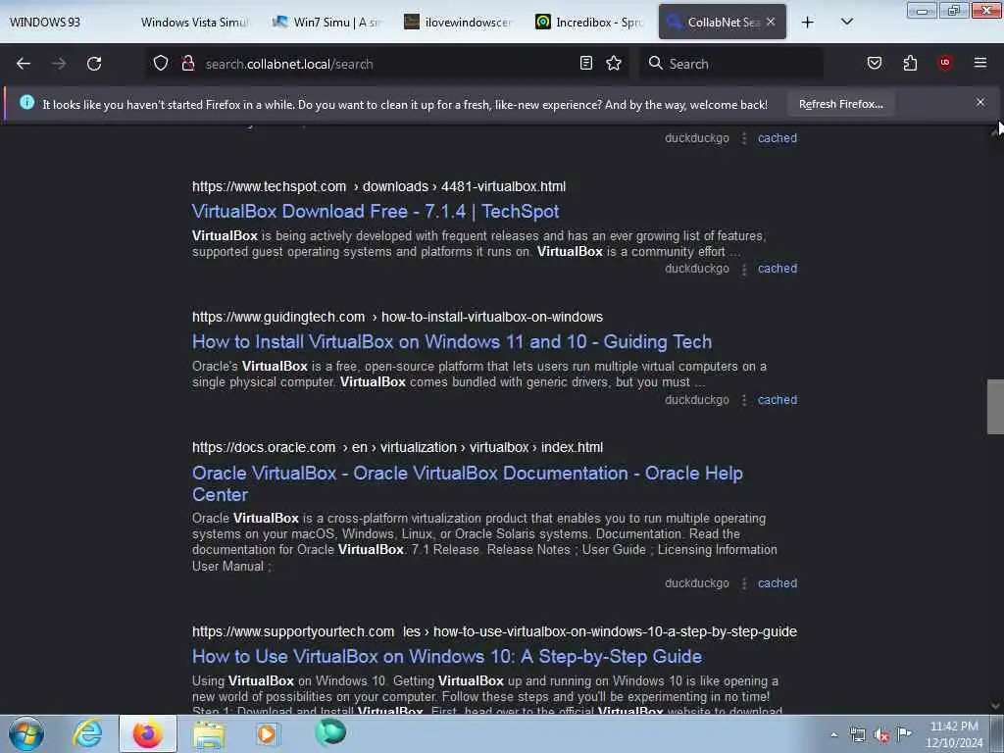
Task: Switch to the Incredibox tab
Action: pyautogui.click(x=589, y=23)
